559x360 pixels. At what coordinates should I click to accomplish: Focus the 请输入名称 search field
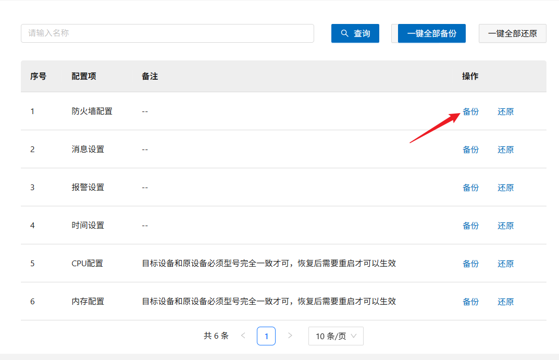[167, 33]
